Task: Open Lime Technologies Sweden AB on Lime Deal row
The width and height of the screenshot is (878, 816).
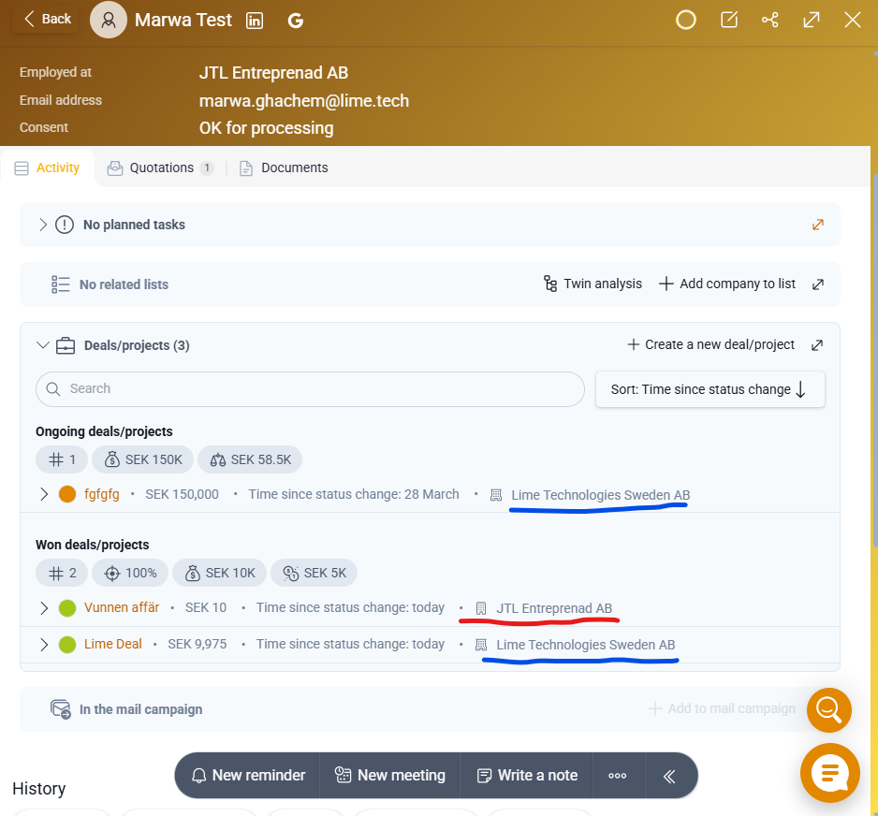Action: (586, 645)
